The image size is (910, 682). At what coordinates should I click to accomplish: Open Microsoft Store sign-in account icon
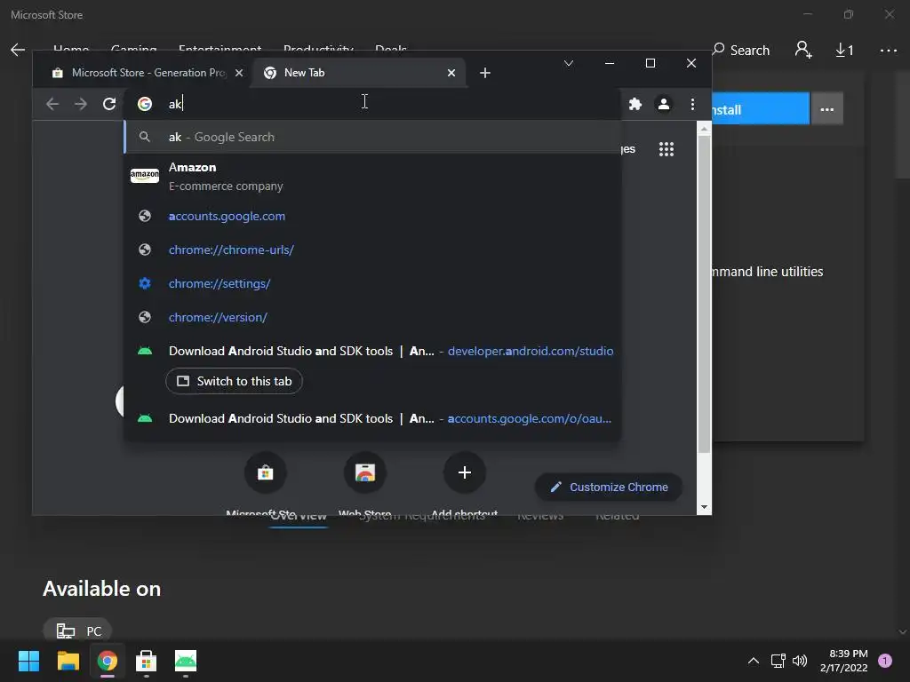(803, 50)
